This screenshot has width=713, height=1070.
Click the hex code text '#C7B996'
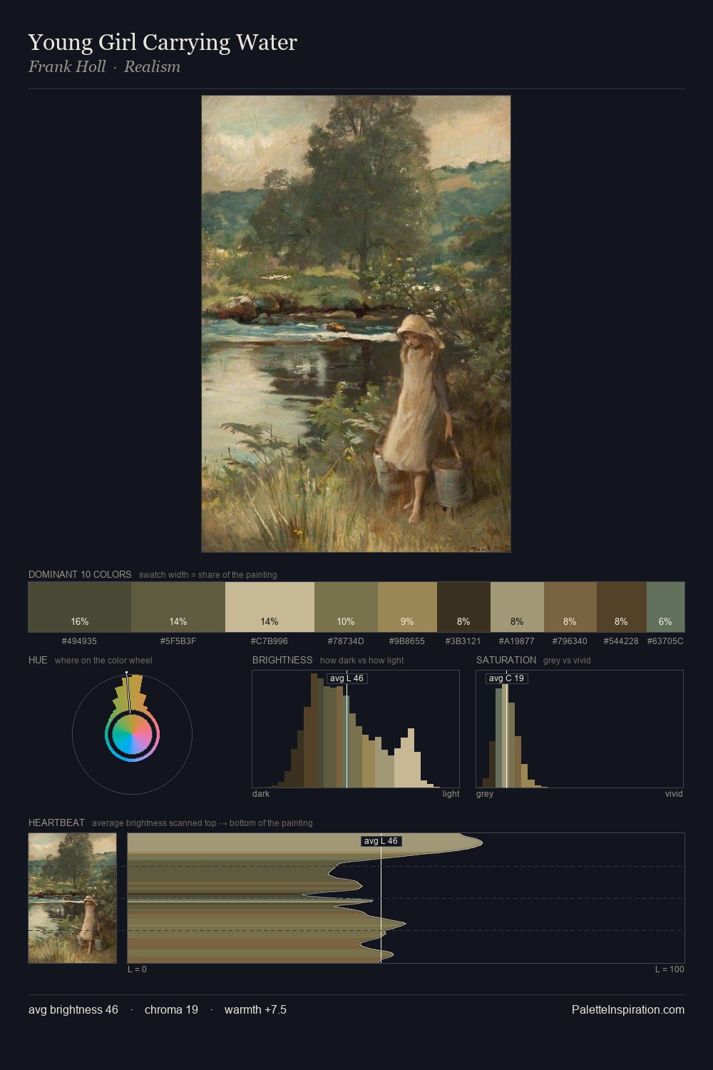click(x=270, y=641)
